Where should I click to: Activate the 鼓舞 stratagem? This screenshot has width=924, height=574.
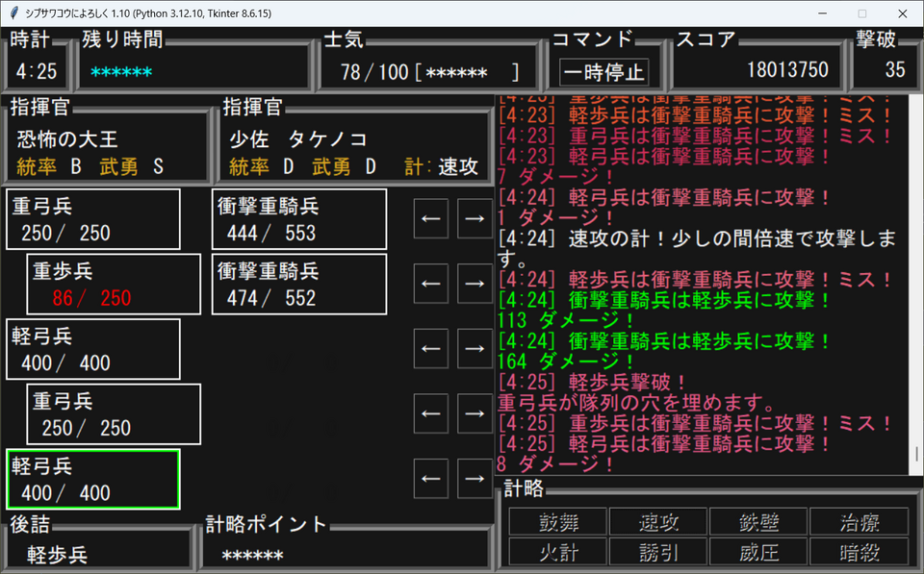[x=558, y=522]
